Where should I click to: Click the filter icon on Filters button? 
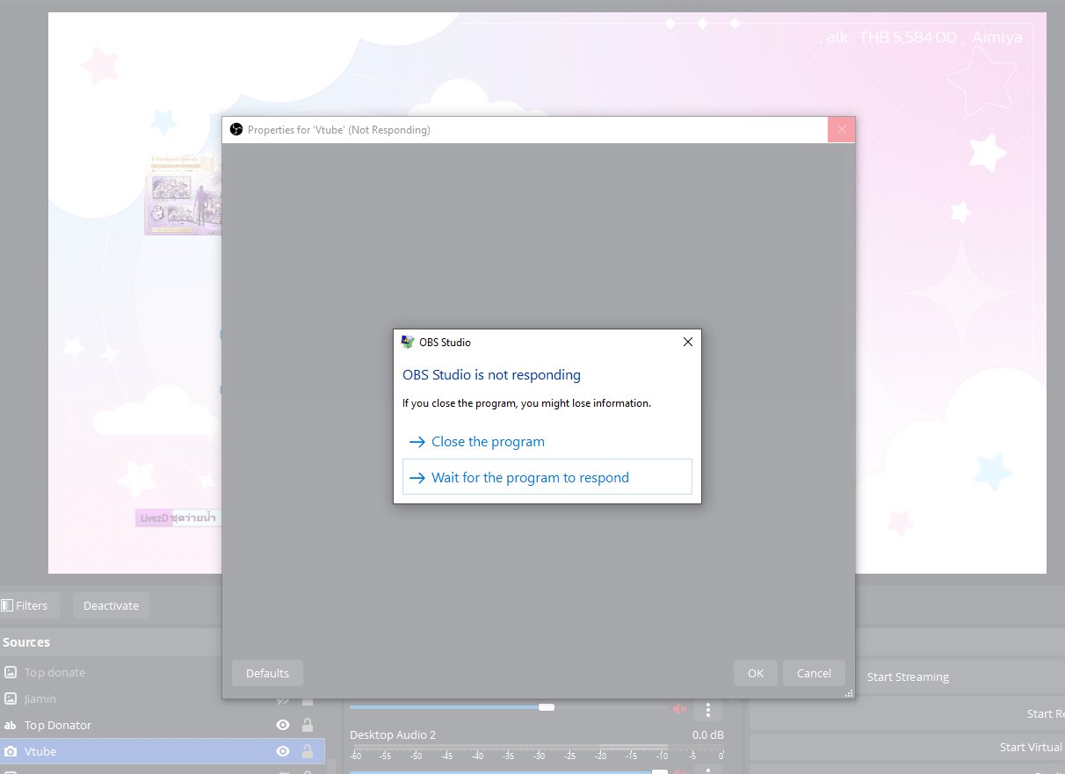(7, 605)
